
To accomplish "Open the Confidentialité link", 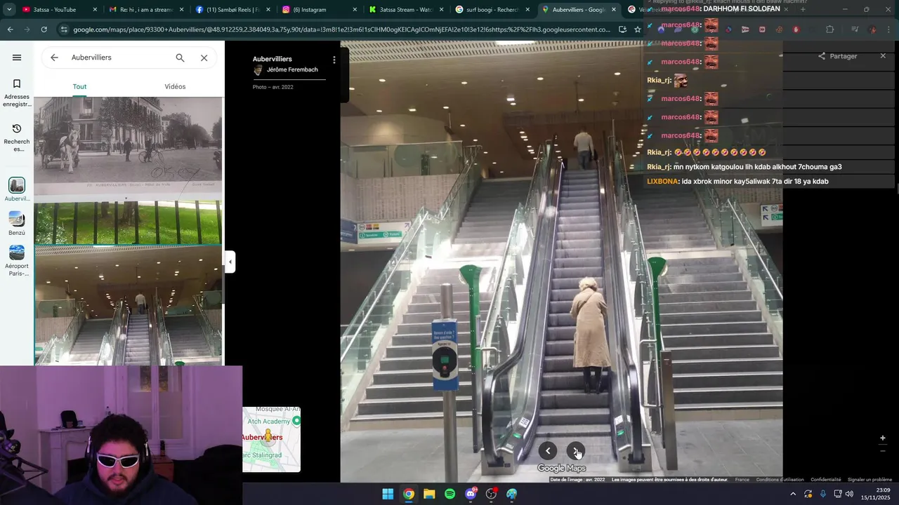I will (x=825, y=480).
